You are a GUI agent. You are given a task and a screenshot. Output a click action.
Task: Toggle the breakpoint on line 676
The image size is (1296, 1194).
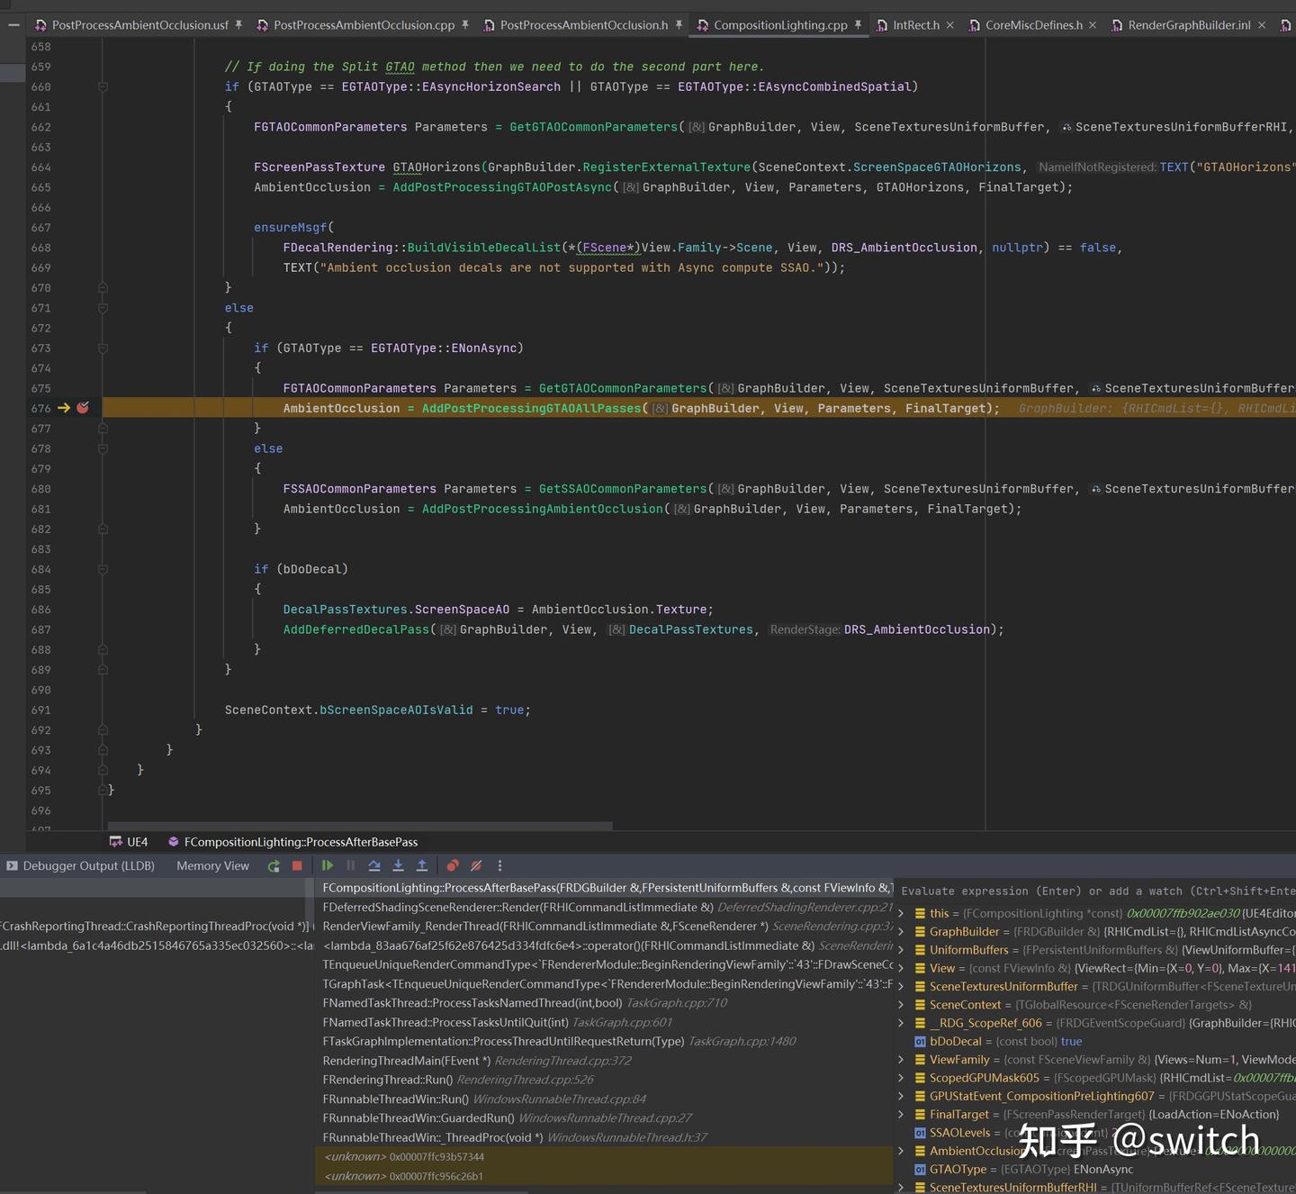(x=81, y=408)
